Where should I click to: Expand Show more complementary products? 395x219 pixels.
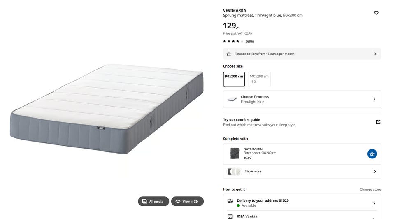302,171
